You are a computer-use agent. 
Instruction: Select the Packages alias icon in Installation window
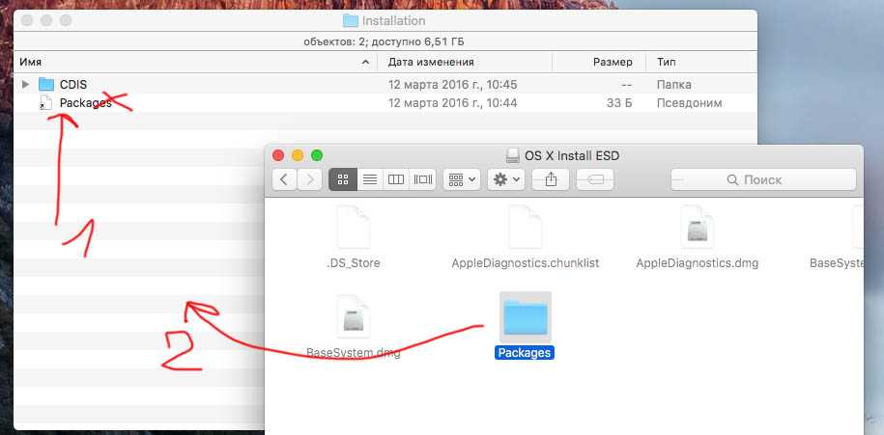click(46, 103)
